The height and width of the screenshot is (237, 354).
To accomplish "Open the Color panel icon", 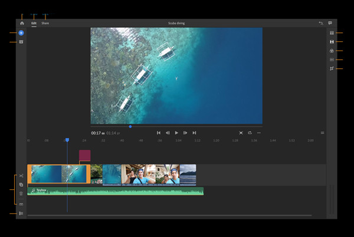I will point(332,51).
